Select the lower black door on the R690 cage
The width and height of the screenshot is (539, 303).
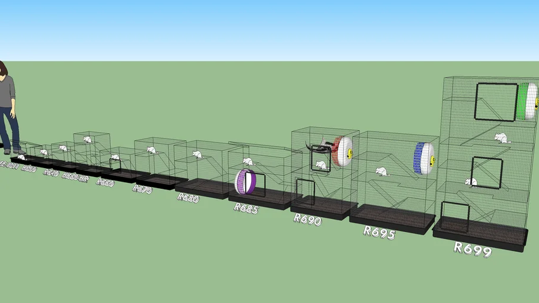coord(305,192)
